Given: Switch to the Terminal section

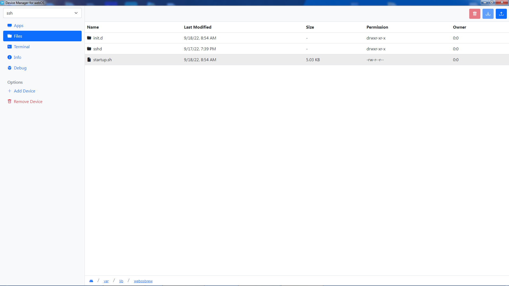Looking at the screenshot, I should click(x=22, y=47).
